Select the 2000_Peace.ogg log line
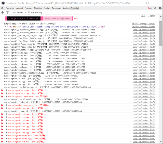The width and height of the screenshot is (163, 144). click(x=46, y=44)
